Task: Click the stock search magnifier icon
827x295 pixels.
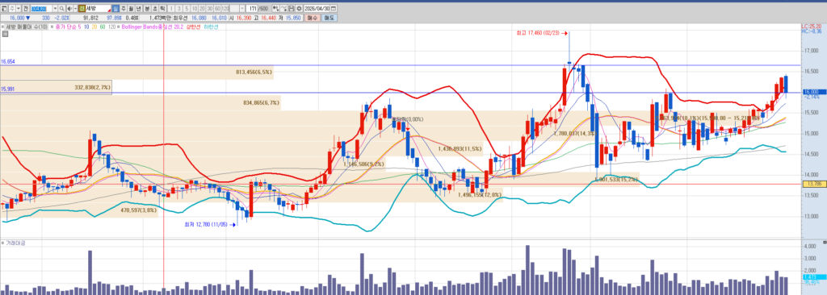Action: coord(61,9)
